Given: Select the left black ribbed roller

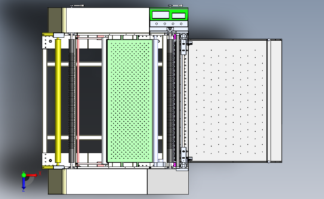Looking at the screenshot, I should point(71,101).
